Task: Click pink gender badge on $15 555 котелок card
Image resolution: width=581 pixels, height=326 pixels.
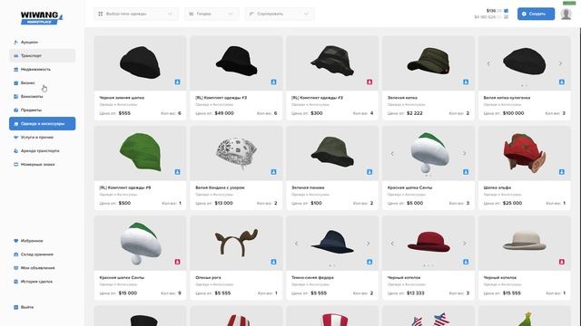Action: coord(562,262)
